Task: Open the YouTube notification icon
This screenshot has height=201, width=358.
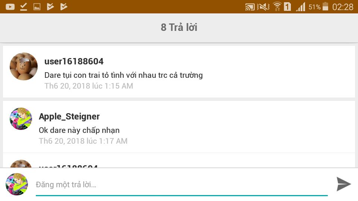Action: click(x=10, y=7)
